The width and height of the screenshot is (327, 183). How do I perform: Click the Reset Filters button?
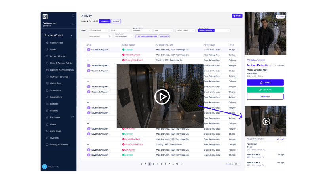(x=164, y=36)
